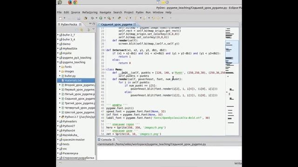Click the green Run toolbar icon
The width and height of the screenshot is (298, 167).
[x=101, y=18]
